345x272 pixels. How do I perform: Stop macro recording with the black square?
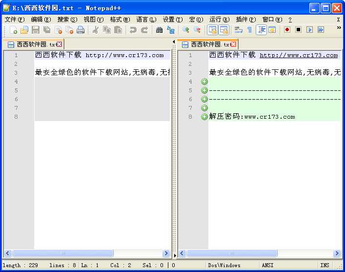point(298,30)
